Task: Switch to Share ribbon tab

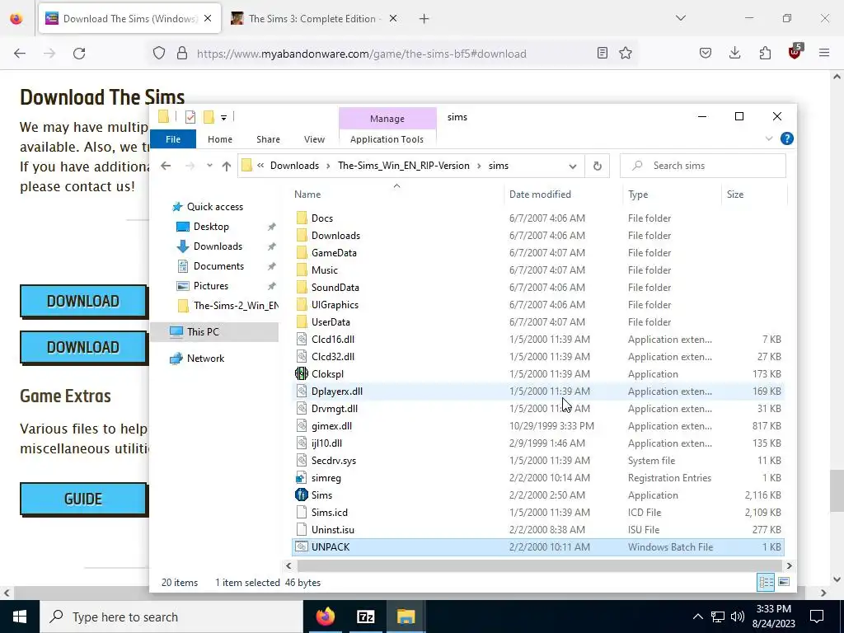Action: [268, 139]
